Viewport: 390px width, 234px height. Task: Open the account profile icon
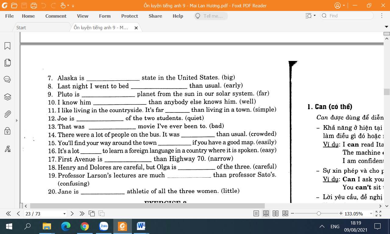pyautogui.click(x=337, y=5)
